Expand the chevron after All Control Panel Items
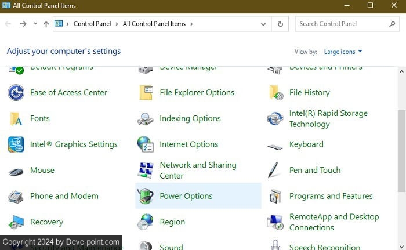This screenshot has width=406, height=250. (x=191, y=24)
